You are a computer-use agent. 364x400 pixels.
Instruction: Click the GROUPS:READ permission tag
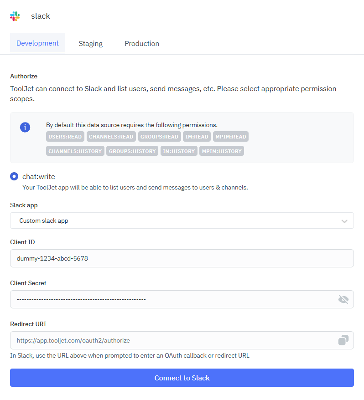tap(159, 137)
